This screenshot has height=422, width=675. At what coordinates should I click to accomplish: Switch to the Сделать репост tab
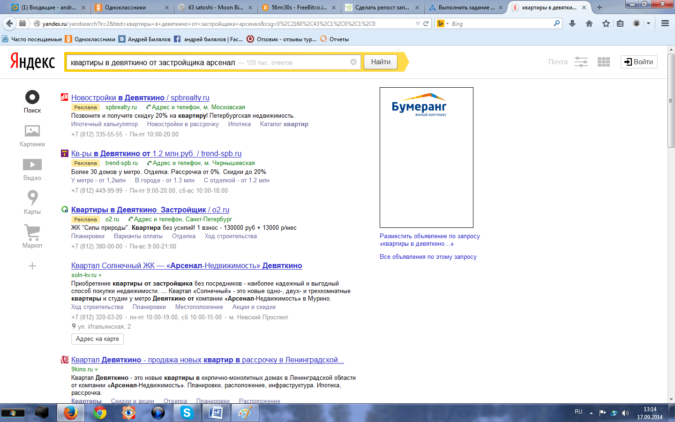(382, 8)
